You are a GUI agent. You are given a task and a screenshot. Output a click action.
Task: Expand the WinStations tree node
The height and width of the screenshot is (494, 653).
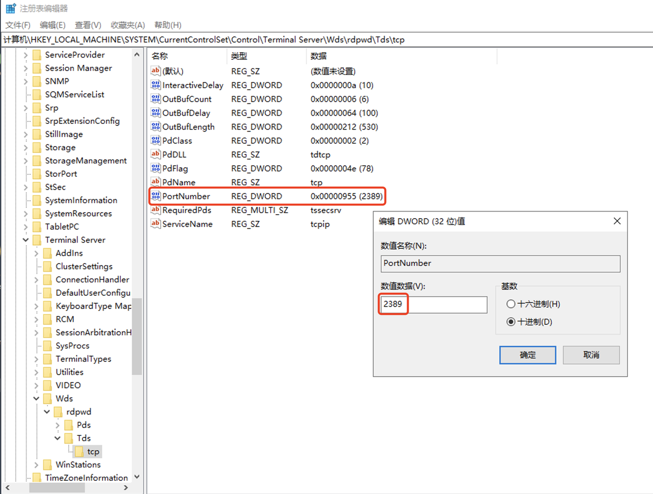pos(36,465)
